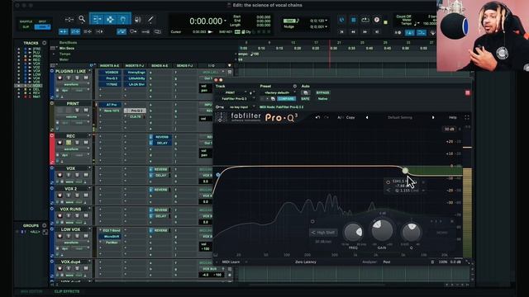Click go to end transport button
Screen dimensions: 529x297
(377, 31)
